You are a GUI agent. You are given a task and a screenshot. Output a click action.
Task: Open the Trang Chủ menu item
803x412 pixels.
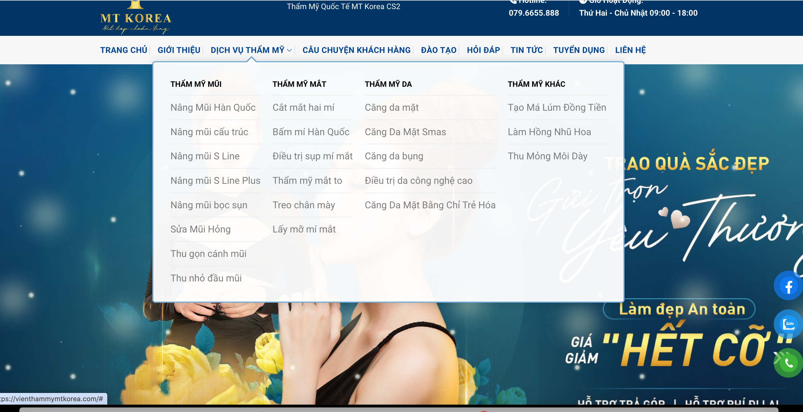[123, 50]
